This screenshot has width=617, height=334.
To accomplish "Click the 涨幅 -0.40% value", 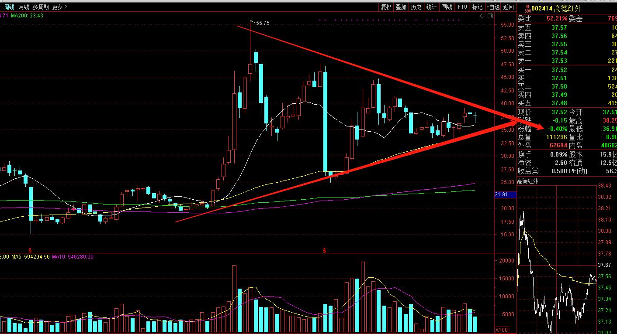I will (x=558, y=129).
